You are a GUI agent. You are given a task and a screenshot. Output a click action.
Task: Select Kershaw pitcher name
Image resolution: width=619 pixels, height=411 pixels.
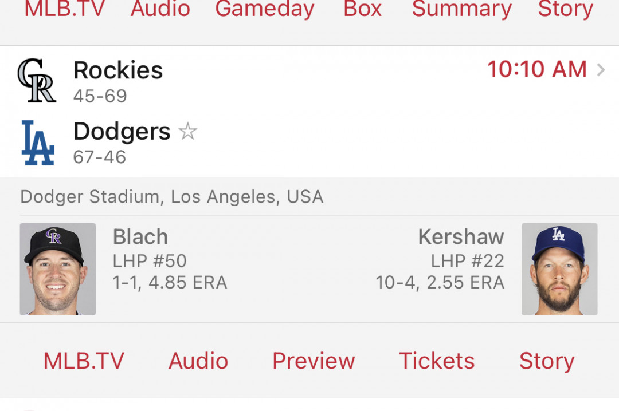[461, 236]
